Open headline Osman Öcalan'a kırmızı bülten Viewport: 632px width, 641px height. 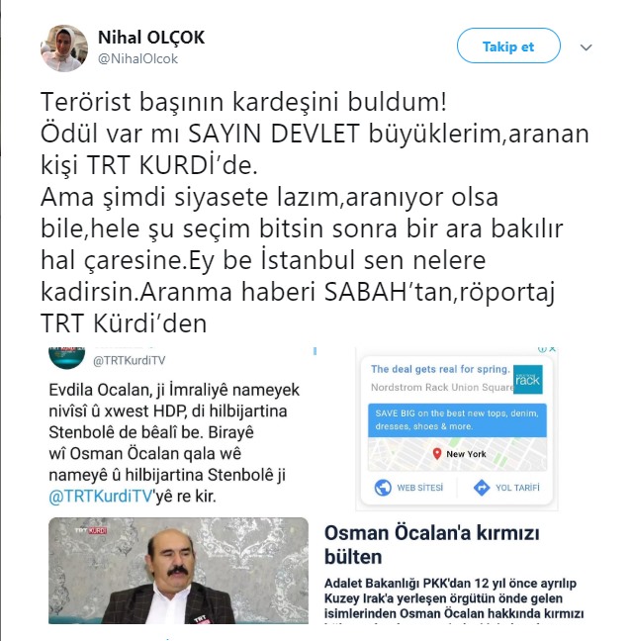(431, 545)
